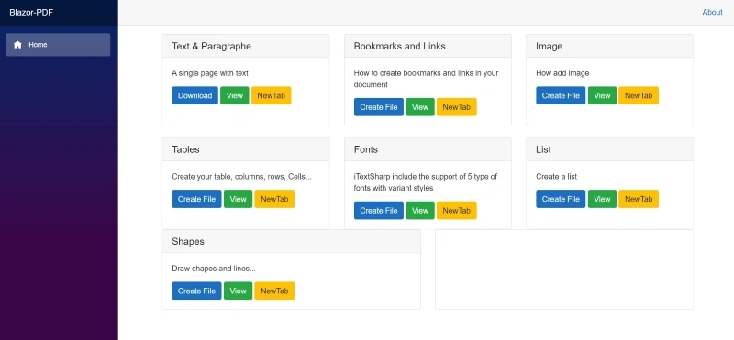Click the text 'How add image'
This screenshot has width=734, height=340.
pos(562,73)
